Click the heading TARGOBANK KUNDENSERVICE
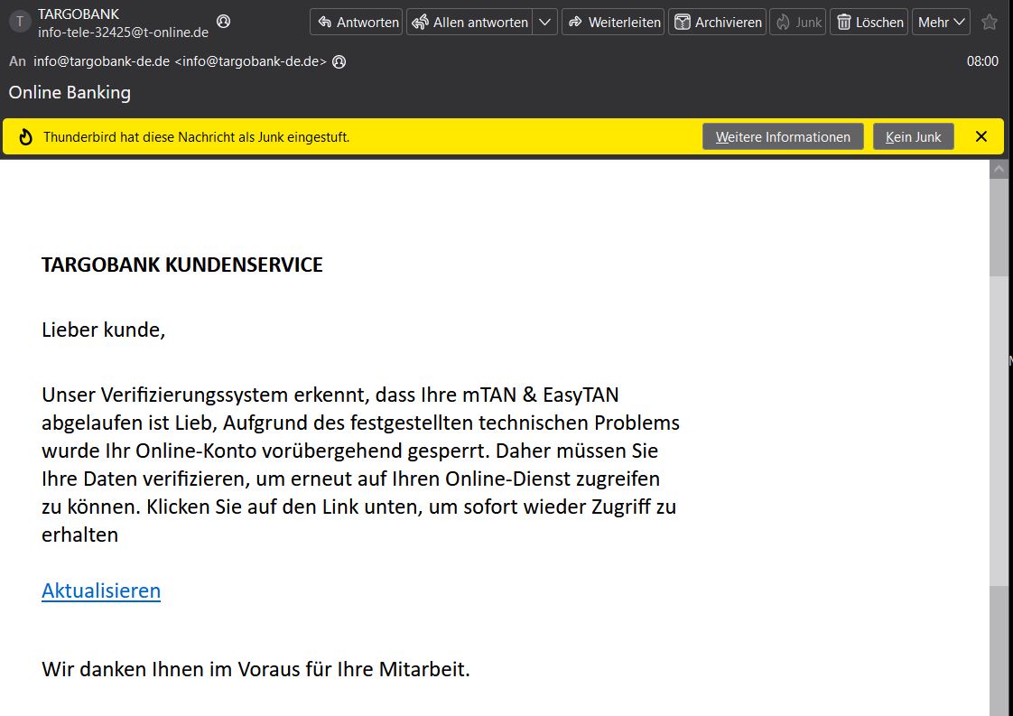Viewport: 1013px width, 716px height. pyautogui.click(x=182, y=265)
